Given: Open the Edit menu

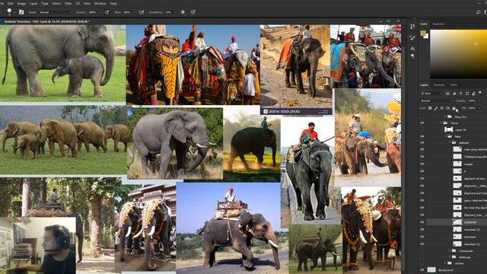Looking at the screenshot, I should [10, 3].
